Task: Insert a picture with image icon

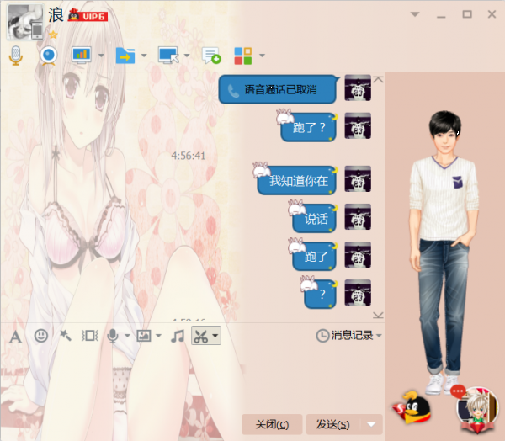Action: tap(144, 336)
